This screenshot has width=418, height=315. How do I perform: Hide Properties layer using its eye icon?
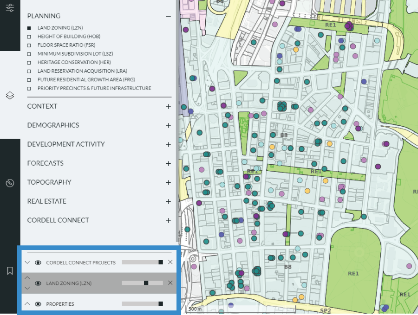[x=38, y=303]
